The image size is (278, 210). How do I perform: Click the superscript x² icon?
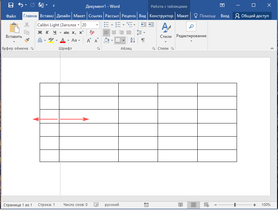pos(81,32)
